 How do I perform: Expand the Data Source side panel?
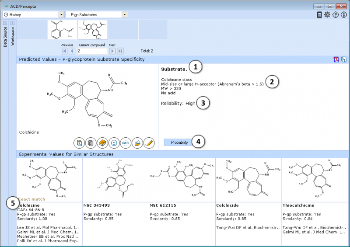tap(5, 23)
